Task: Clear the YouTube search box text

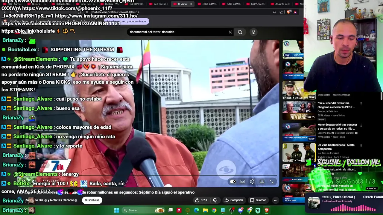Action: pyautogui.click(x=230, y=32)
